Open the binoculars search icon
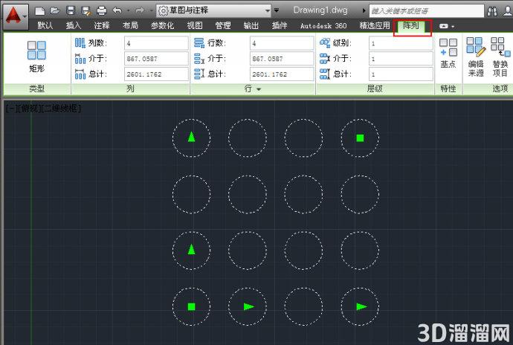Viewport: 513px width, 345px height. point(491,11)
